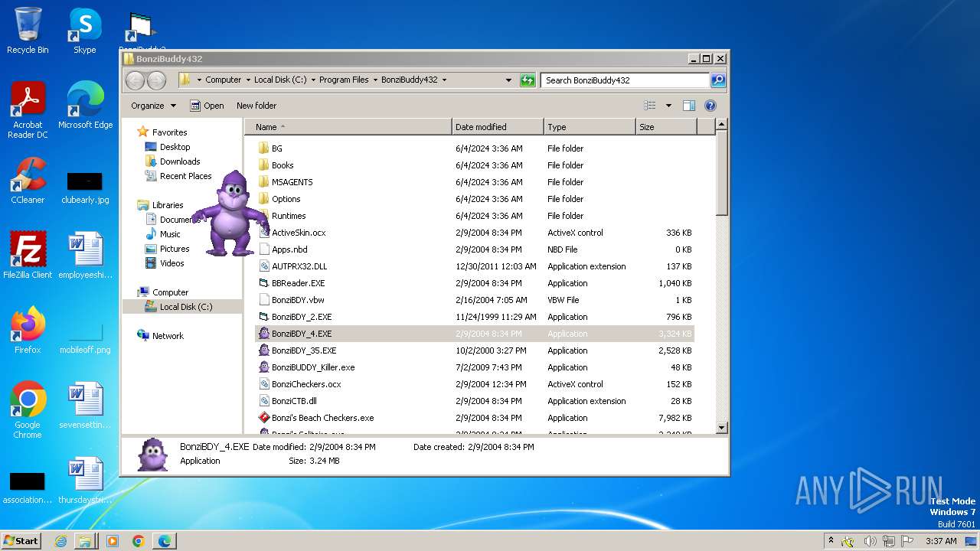Open Windows Media Player taskbar icon
Screen dimensions: 980x551
tap(113, 540)
